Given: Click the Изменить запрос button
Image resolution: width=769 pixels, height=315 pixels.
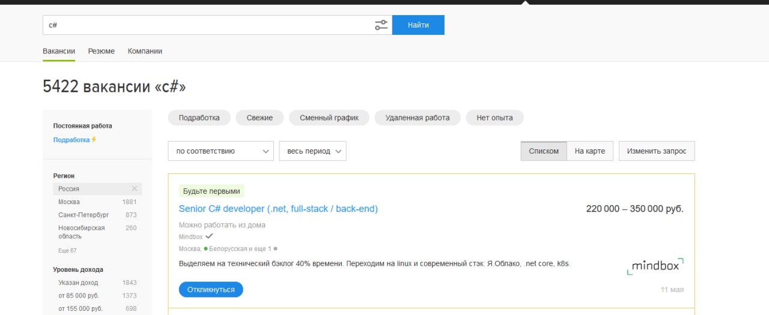Looking at the screenshot, I should pyautogui.click(x=657, y=151).
